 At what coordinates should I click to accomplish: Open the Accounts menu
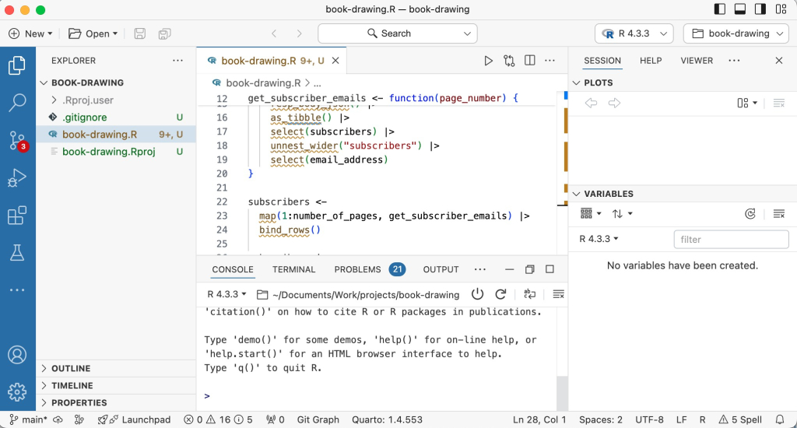pos(17,355)
